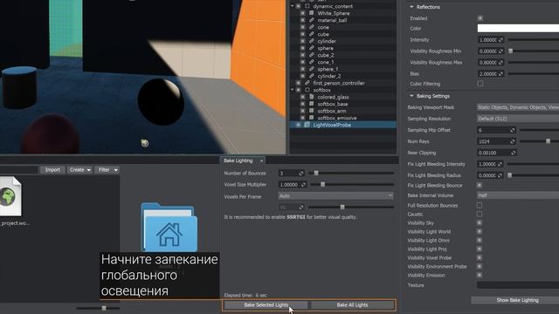Image resolution: width=559 pixels, height=314 pixels.
Task: Click the spin arrows on Near Clipping field
Action: (x=513, y=153)
